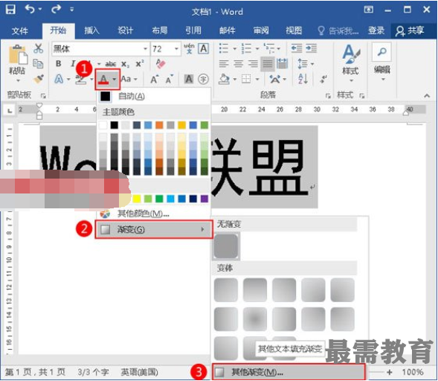Viewport: 438px width, 381px height.
Task: Pick the yellow standard color swatch
Action: (137, 199)
